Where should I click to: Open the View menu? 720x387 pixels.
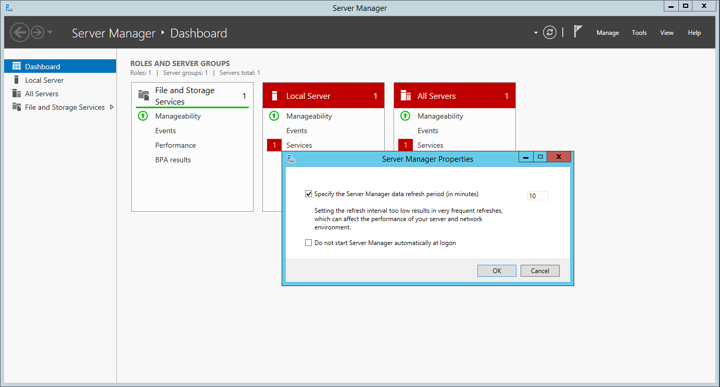667,33
